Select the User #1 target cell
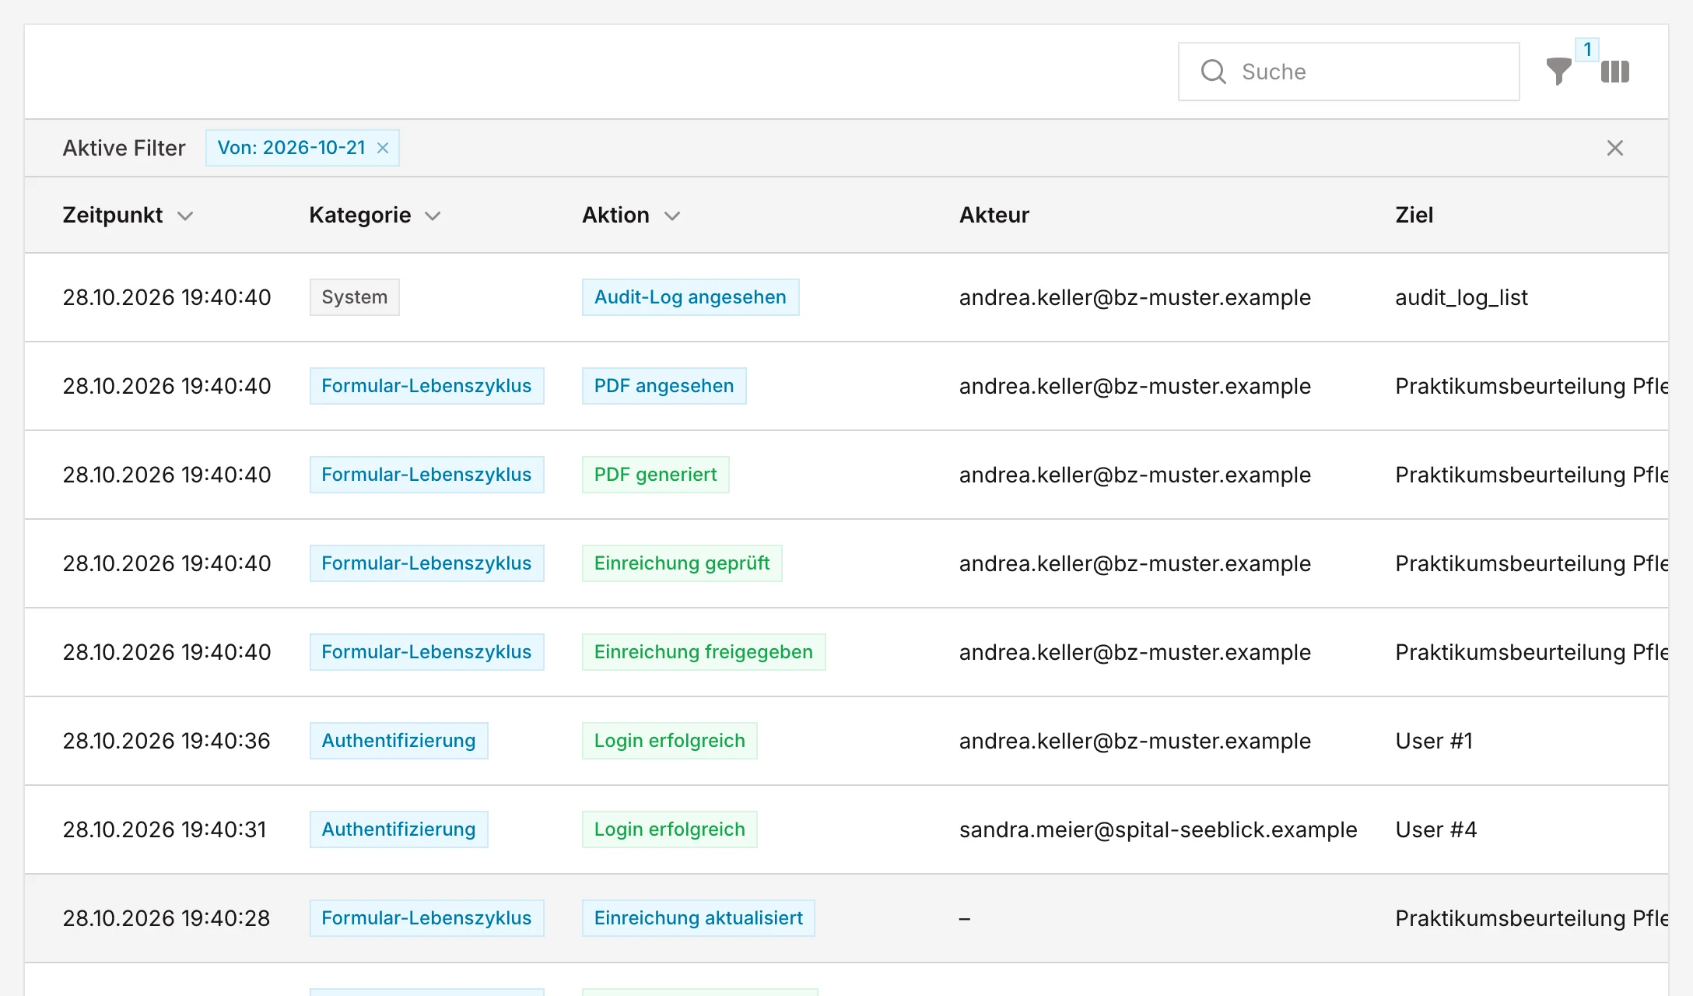Viewport: 1693px width, 996px height. (1435, 741)
